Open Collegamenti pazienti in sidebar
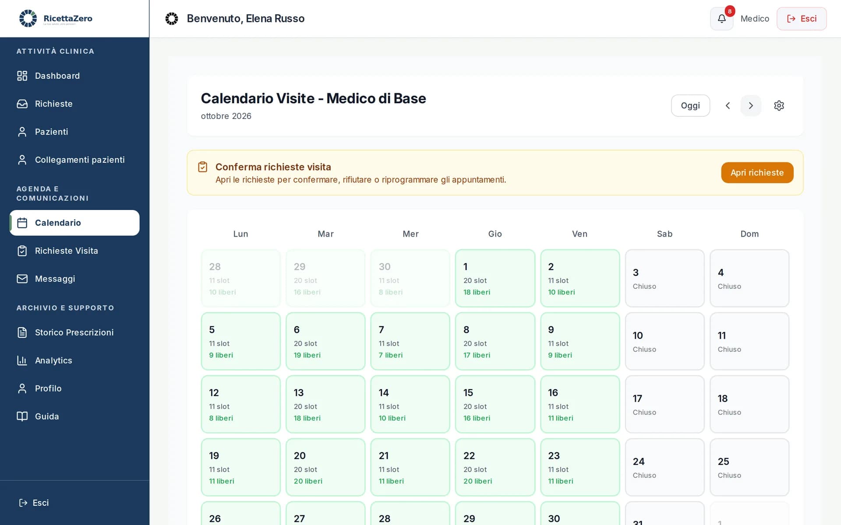This screenshot has height=525, width=841. coord(74,160)
